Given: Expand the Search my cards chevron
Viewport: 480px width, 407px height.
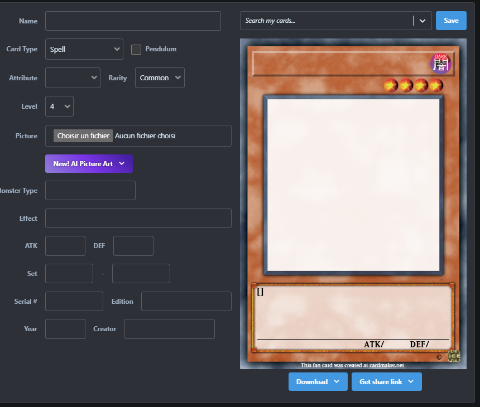Looking at the screenshot, I should pyautogui.click(x=423, y=21).
